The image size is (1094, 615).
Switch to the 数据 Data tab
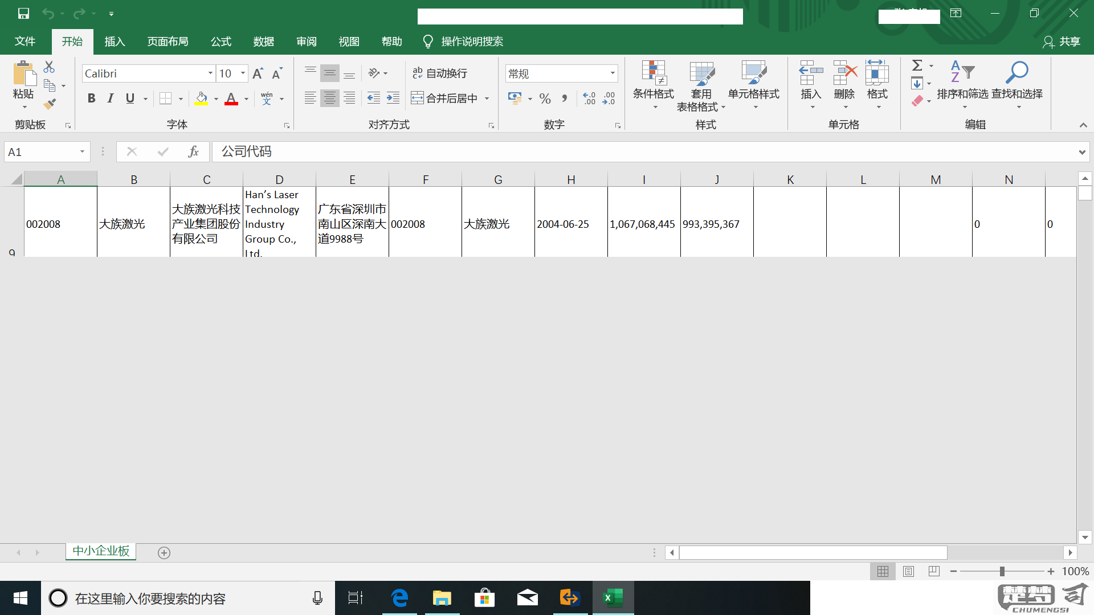point(264,42)
